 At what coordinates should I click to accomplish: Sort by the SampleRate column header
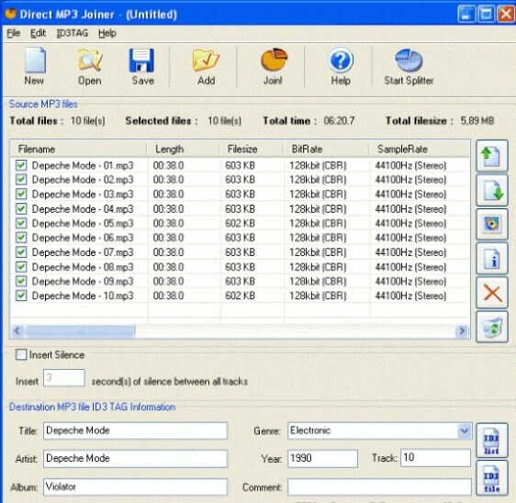tap(419, 149)
